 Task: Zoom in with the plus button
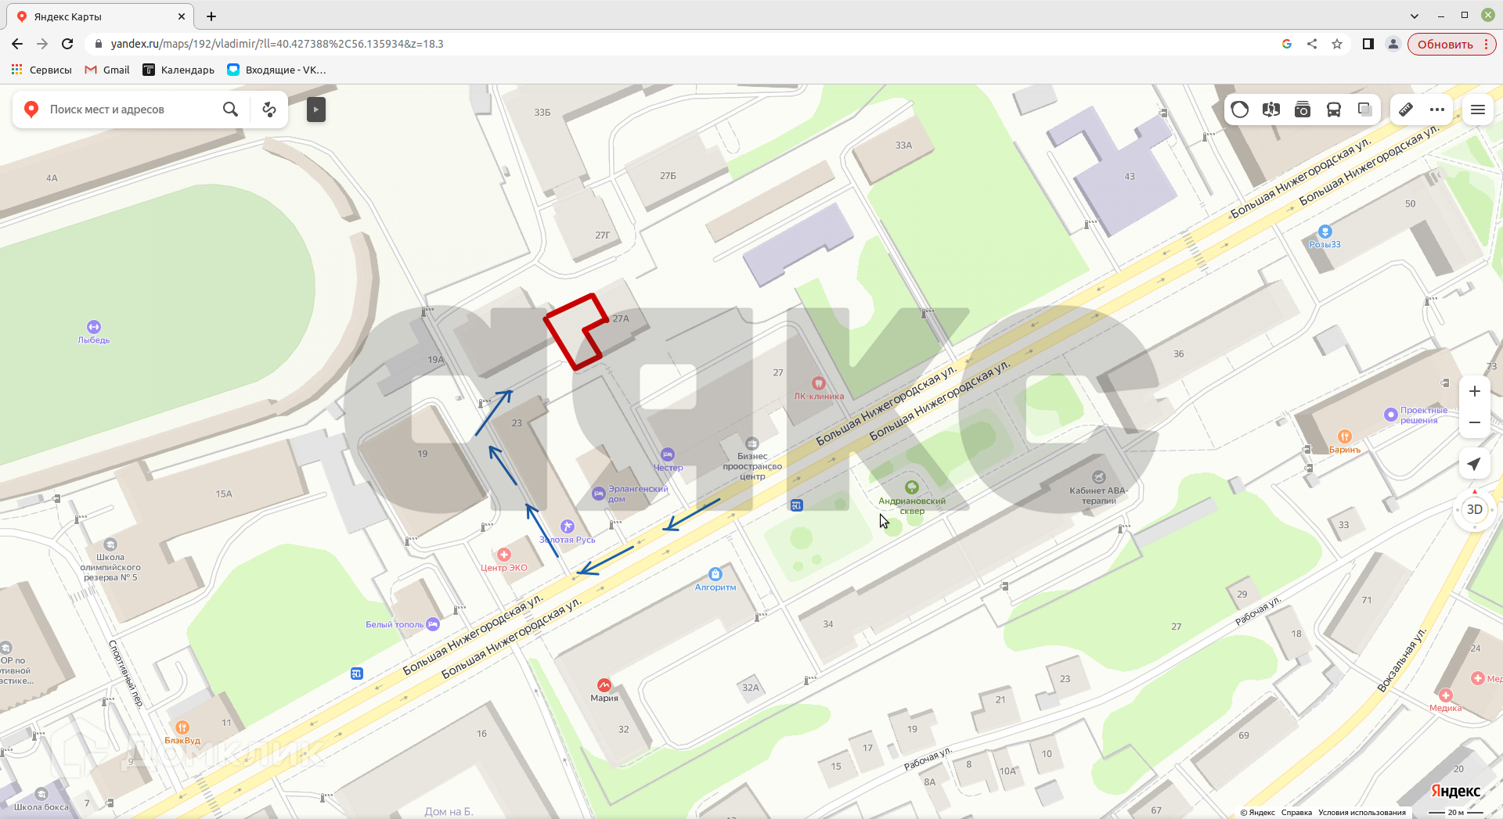coord(1475,391)
